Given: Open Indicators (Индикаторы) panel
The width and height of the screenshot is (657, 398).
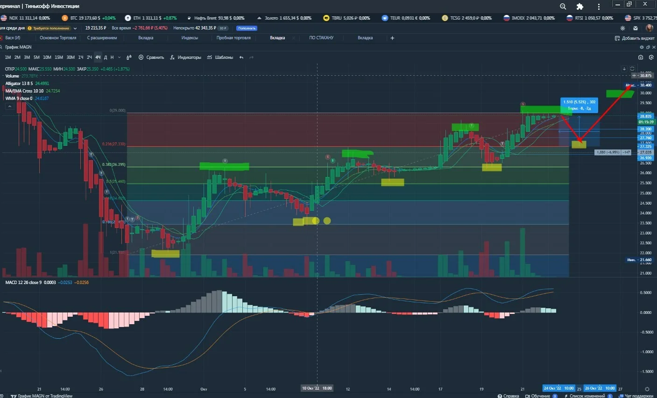Looking at the screenshot, I should tap(185, 57).
